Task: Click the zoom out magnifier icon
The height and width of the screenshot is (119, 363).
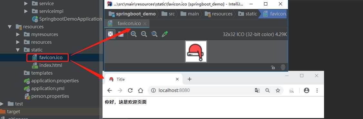Action: point(144,34)
